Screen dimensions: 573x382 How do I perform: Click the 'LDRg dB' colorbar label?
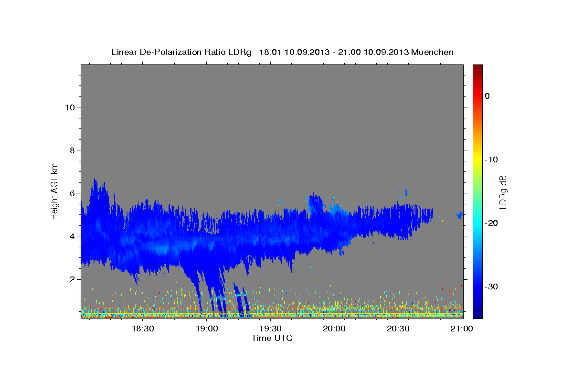[x=502, y=192]
